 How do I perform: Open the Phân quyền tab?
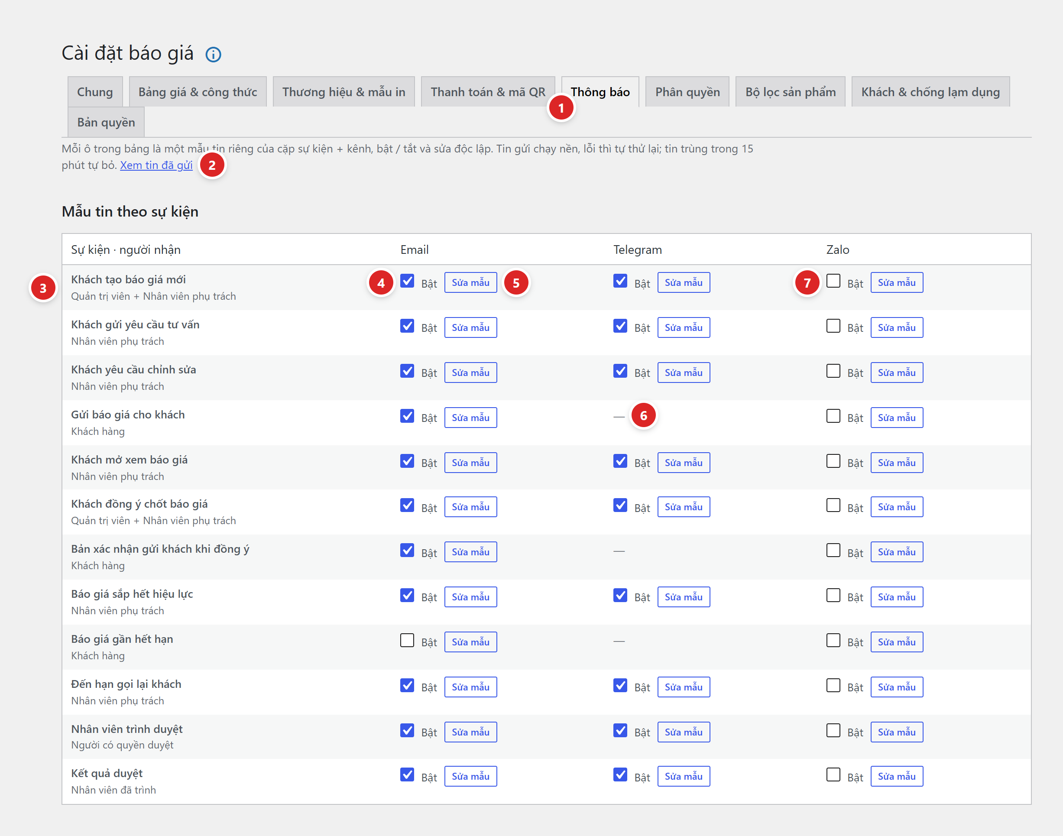tap(687, 92)
